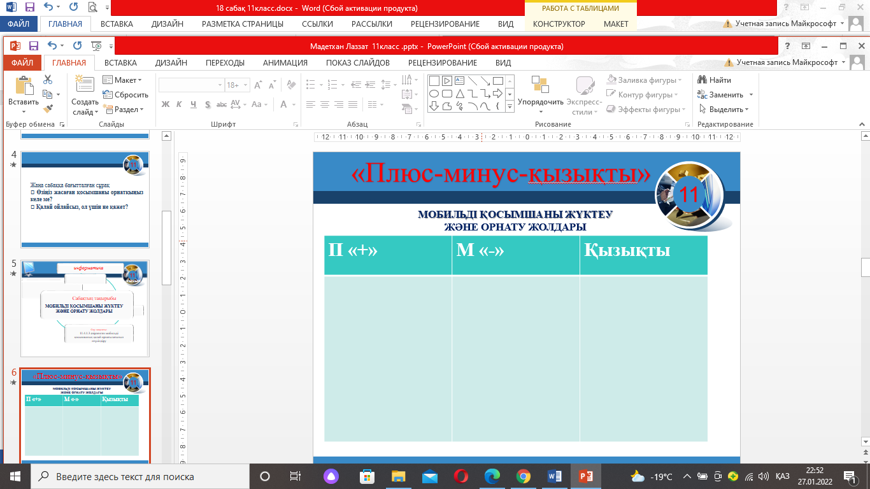The height and width of the screenshot is (489, 870).
Task: Pick the oval shape in shapes gallery
Action: point(434,94)
